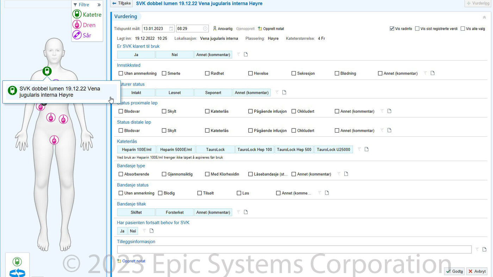Open note icon for Status proximale løp row
The image size is (493, 277).
[389, 111]
